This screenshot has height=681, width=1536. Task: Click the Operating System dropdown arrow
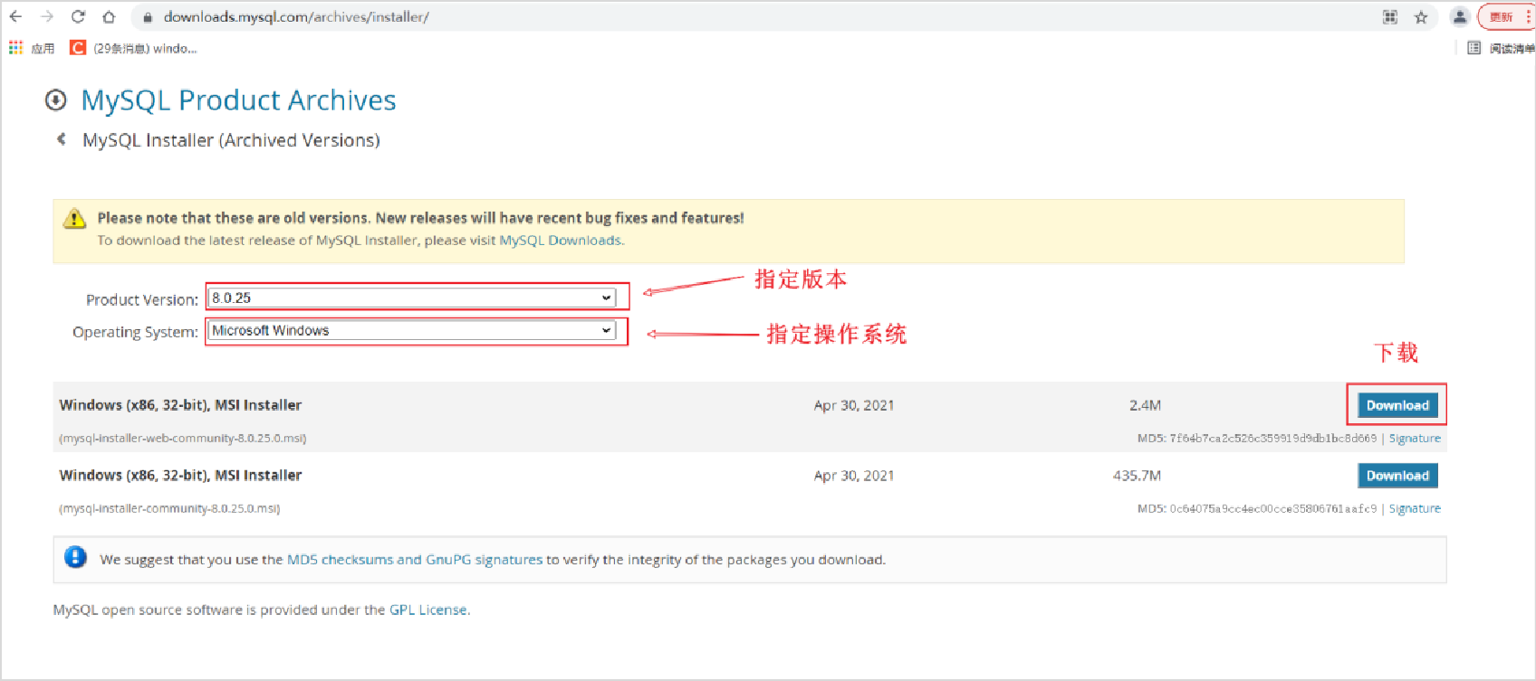click(606, 331)
